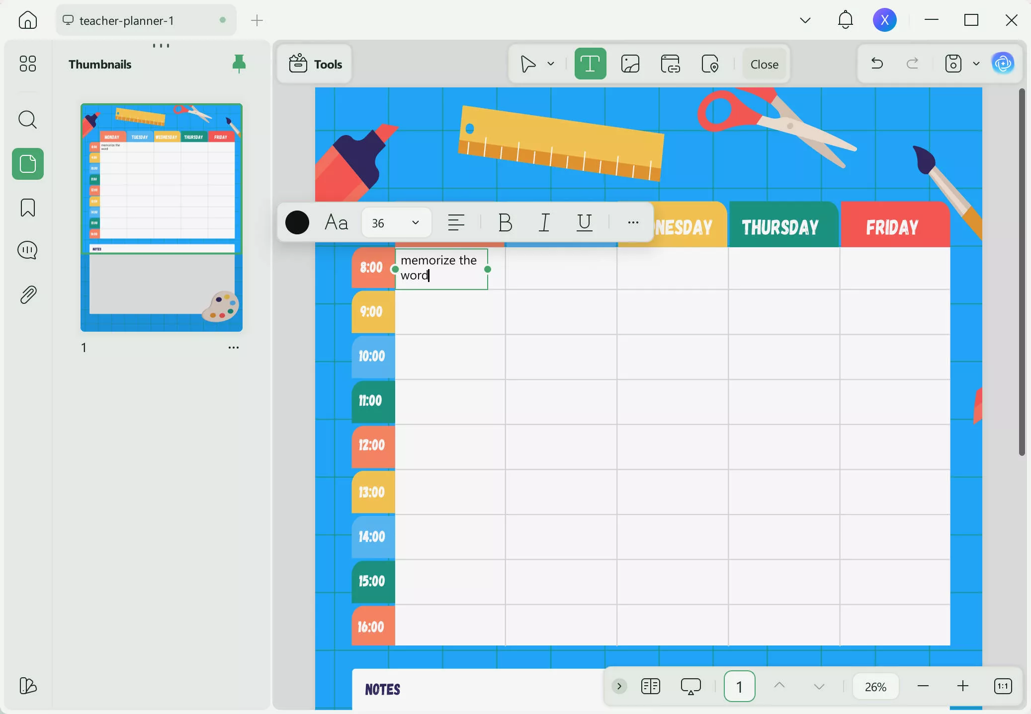Open search in the left sidebar

(27, 119)
